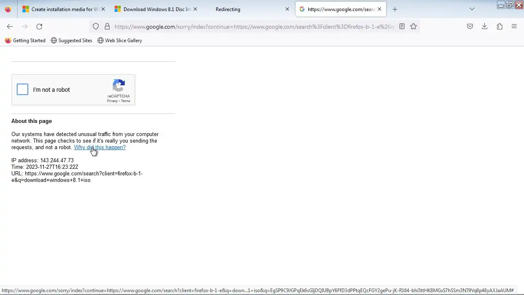The height and width of the screenshot is (295, 524).
Task: Toggle reader view icon
Action: pyautogui.click(x=402, y=26)
